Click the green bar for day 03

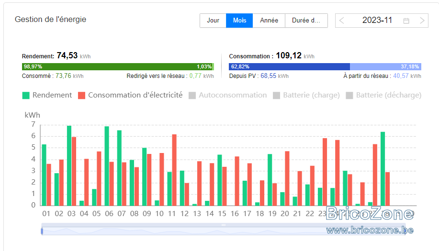pyautogui.click(x=69, y=166)
